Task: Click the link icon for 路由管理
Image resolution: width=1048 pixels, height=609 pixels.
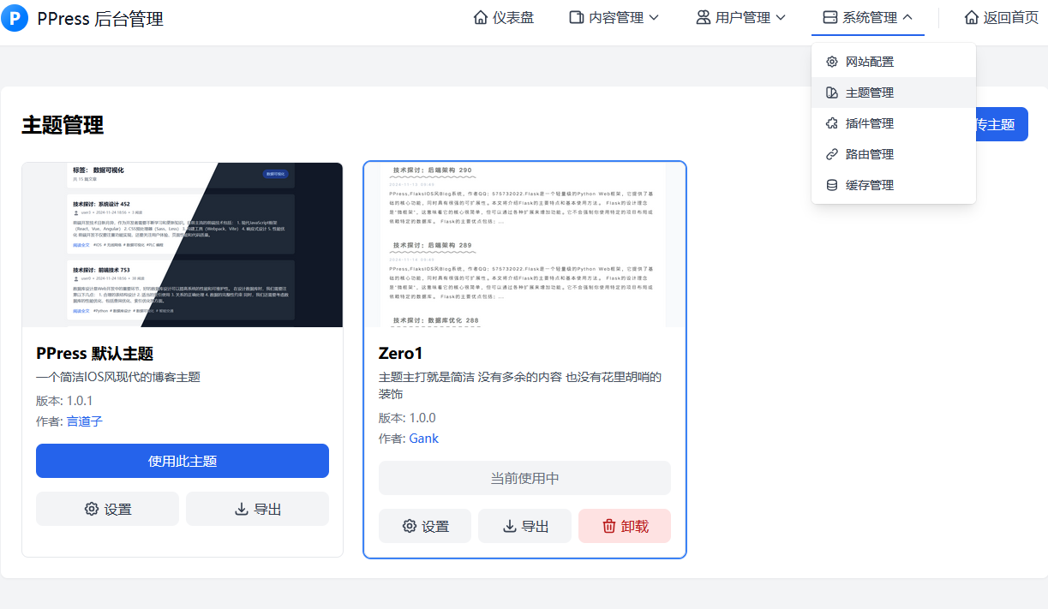Action: [x=831, y=154]
